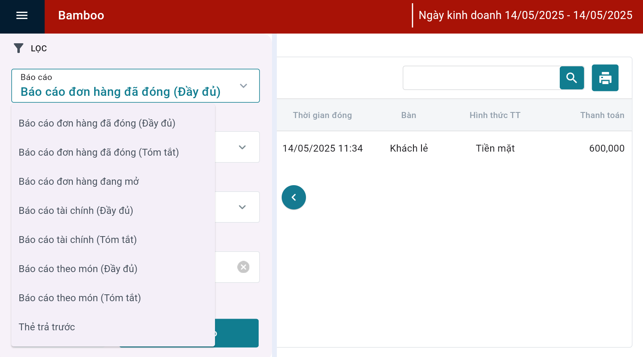
Task: Select Báo cáo tài chính (Đầy đủ)
Action: tap(76, 211)
